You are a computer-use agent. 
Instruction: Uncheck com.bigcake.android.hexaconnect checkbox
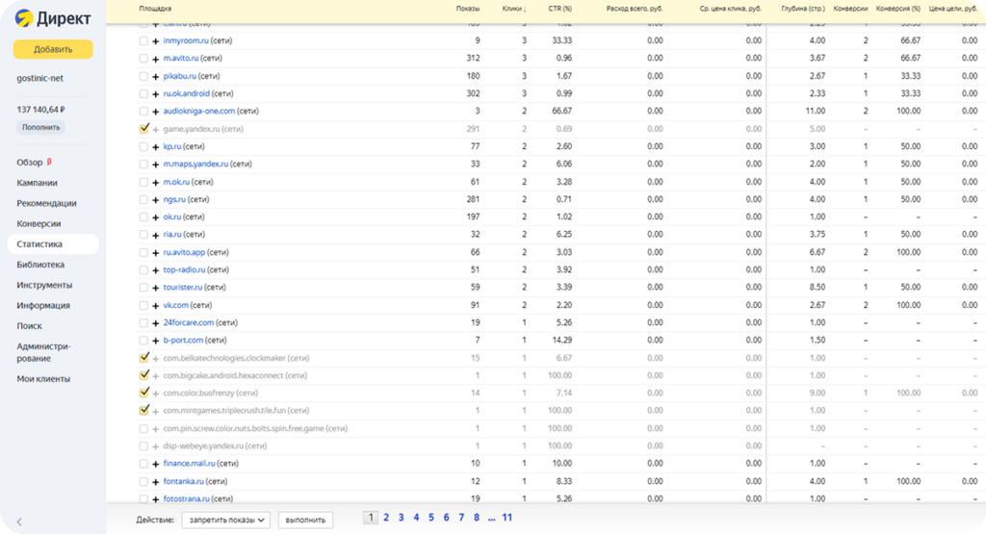tap(143, 375)
